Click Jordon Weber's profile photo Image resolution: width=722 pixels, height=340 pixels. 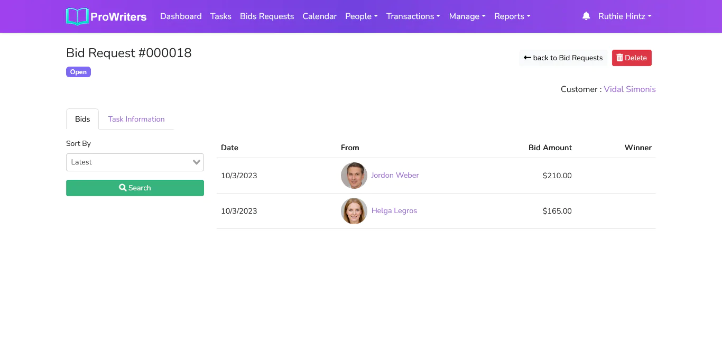354,176
